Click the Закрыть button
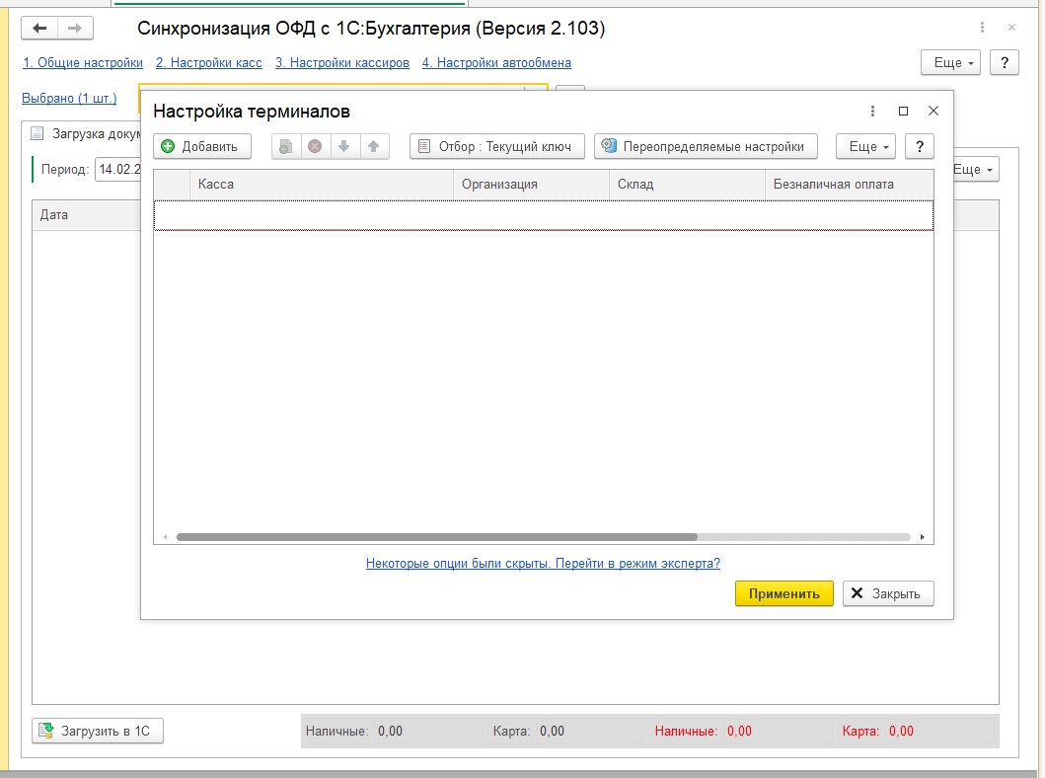Image resolution: width=1045 pixels, height=778 pixels. [888, 594]
